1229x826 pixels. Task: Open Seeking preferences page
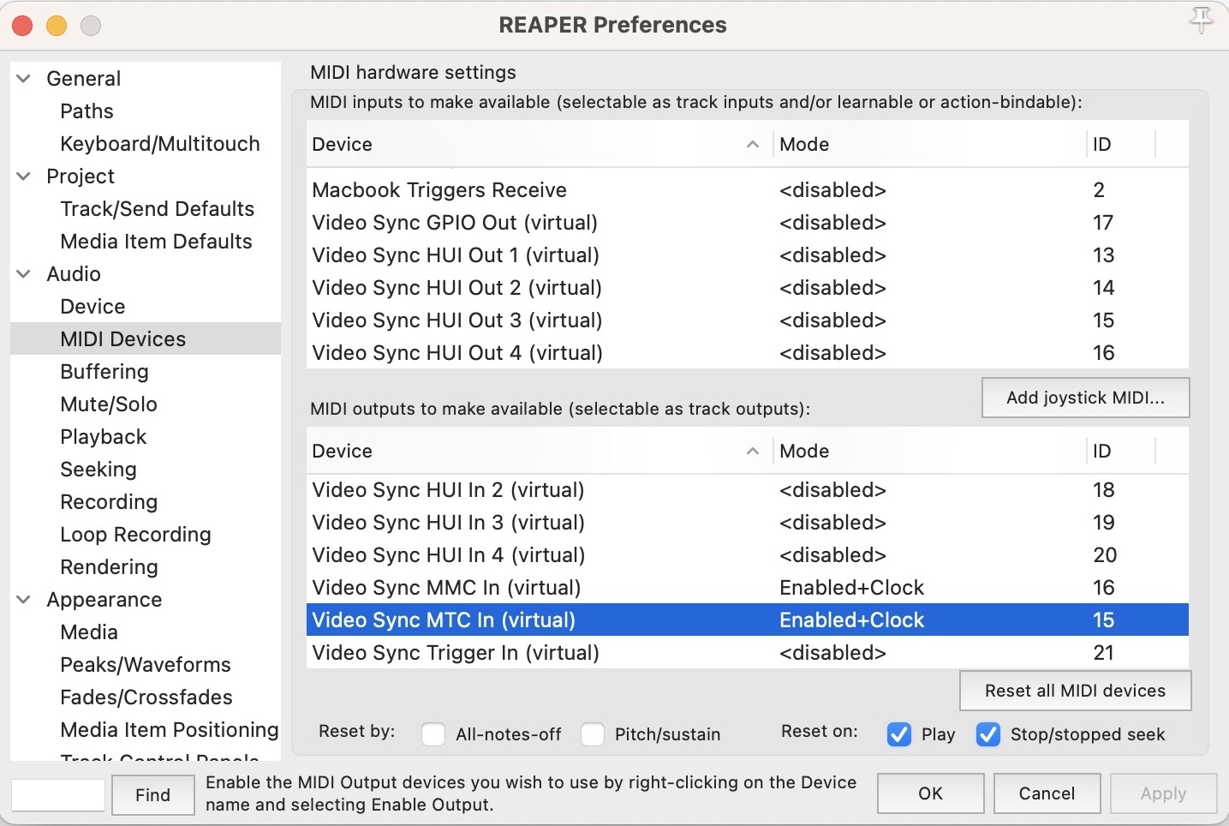coord(98,470)
